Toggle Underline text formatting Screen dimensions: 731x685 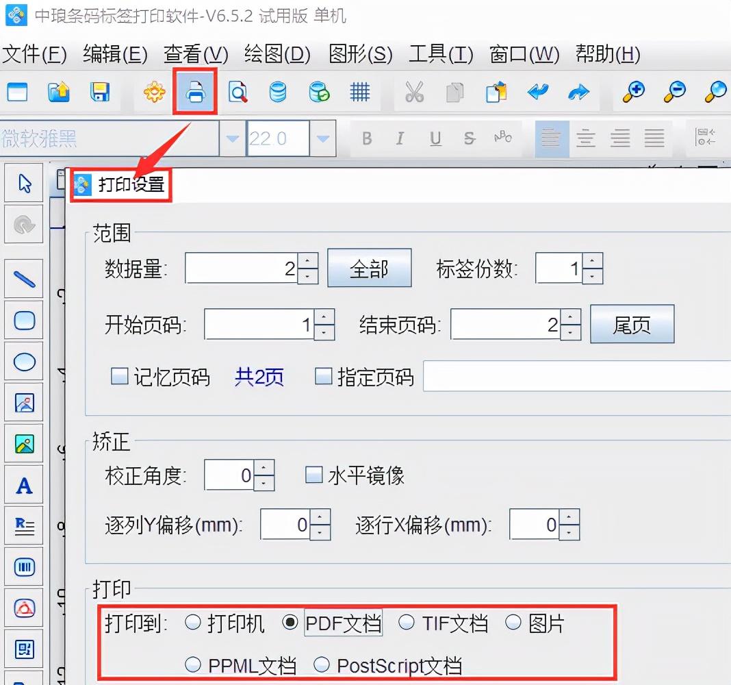point(435,138)
